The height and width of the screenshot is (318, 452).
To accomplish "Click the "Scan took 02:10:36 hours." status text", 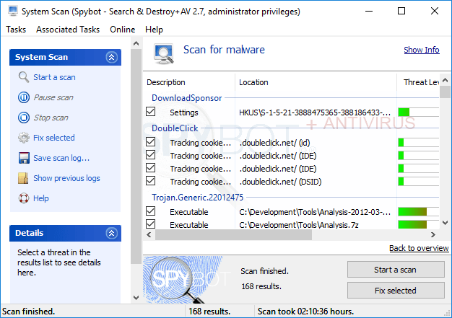I will click(x=305, y=312).
